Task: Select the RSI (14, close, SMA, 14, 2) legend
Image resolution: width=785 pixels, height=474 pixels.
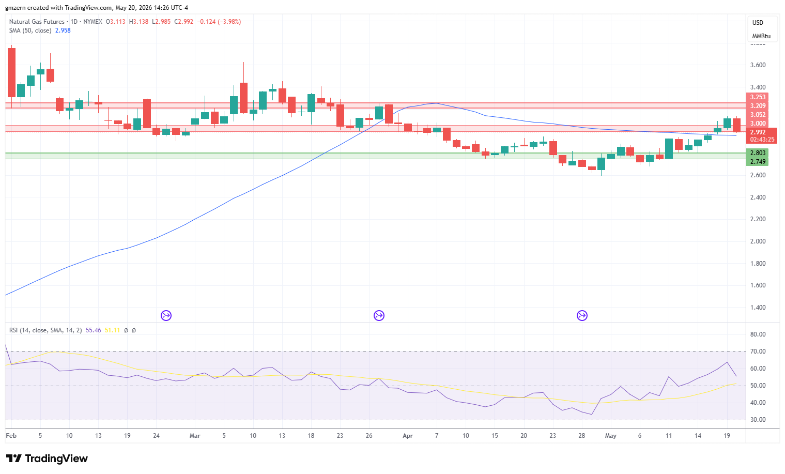Action: tap(45, 330)
